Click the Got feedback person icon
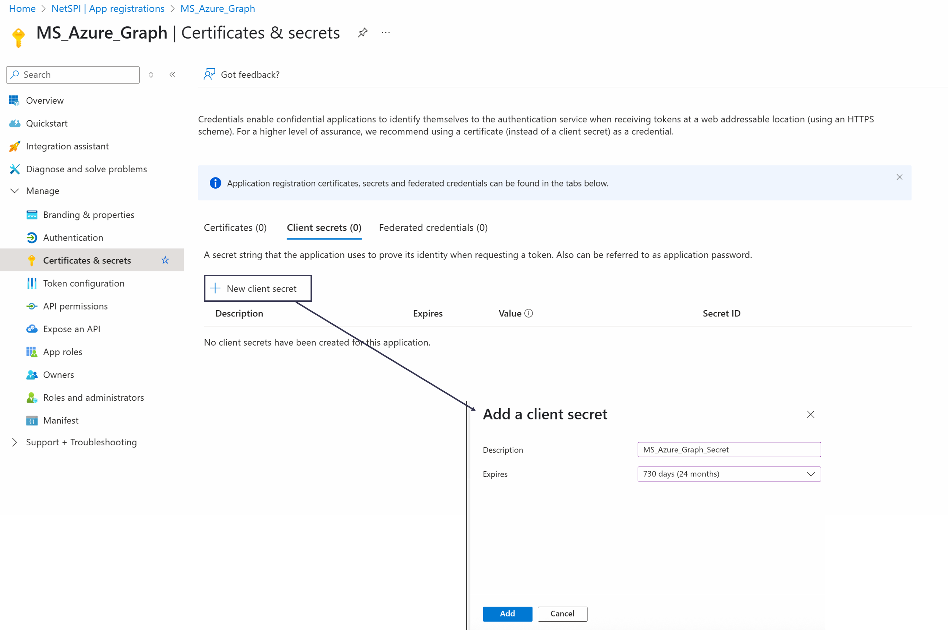The image size is (948, 630). pyautogui.click(x=209, y=74)
